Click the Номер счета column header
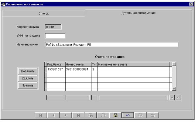 [79, 64]
